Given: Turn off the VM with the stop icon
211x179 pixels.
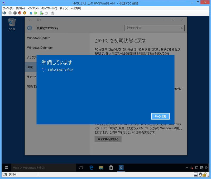Looking at the screenshot, I should 15,13.
